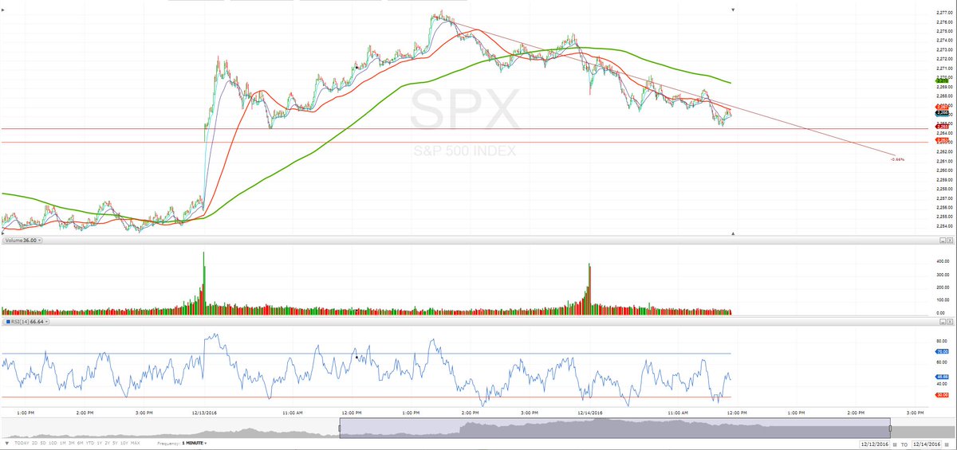
Task: Click RSI 70 blue level tag
Action: tap(941, 351)
